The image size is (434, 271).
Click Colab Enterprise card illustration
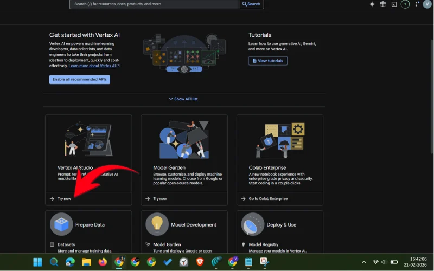(x=280, y=140)
